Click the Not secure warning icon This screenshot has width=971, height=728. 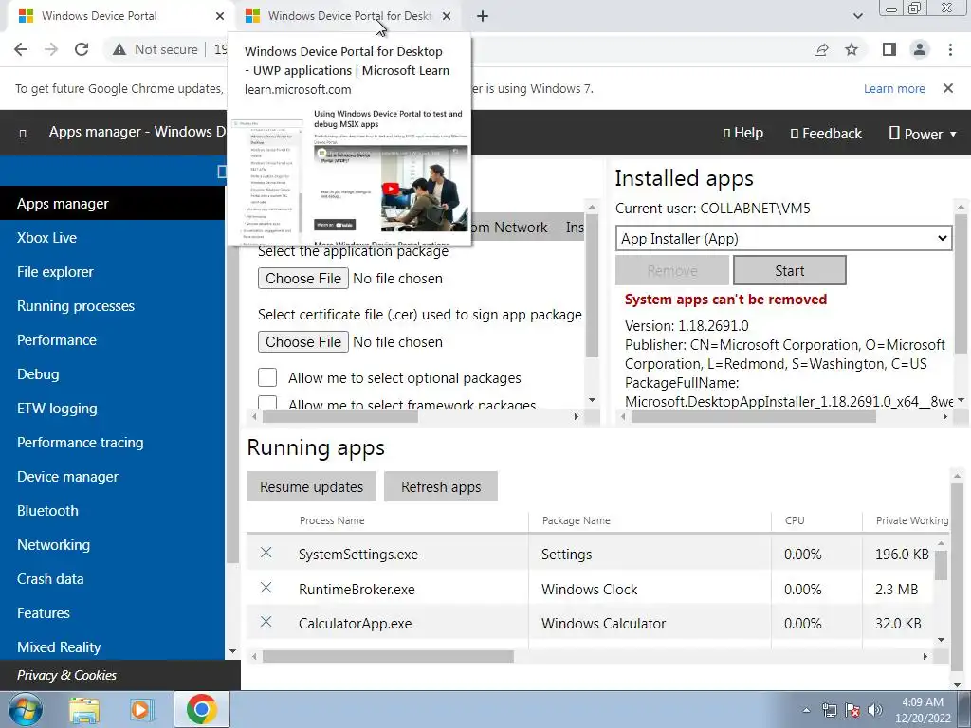[119, 49]
